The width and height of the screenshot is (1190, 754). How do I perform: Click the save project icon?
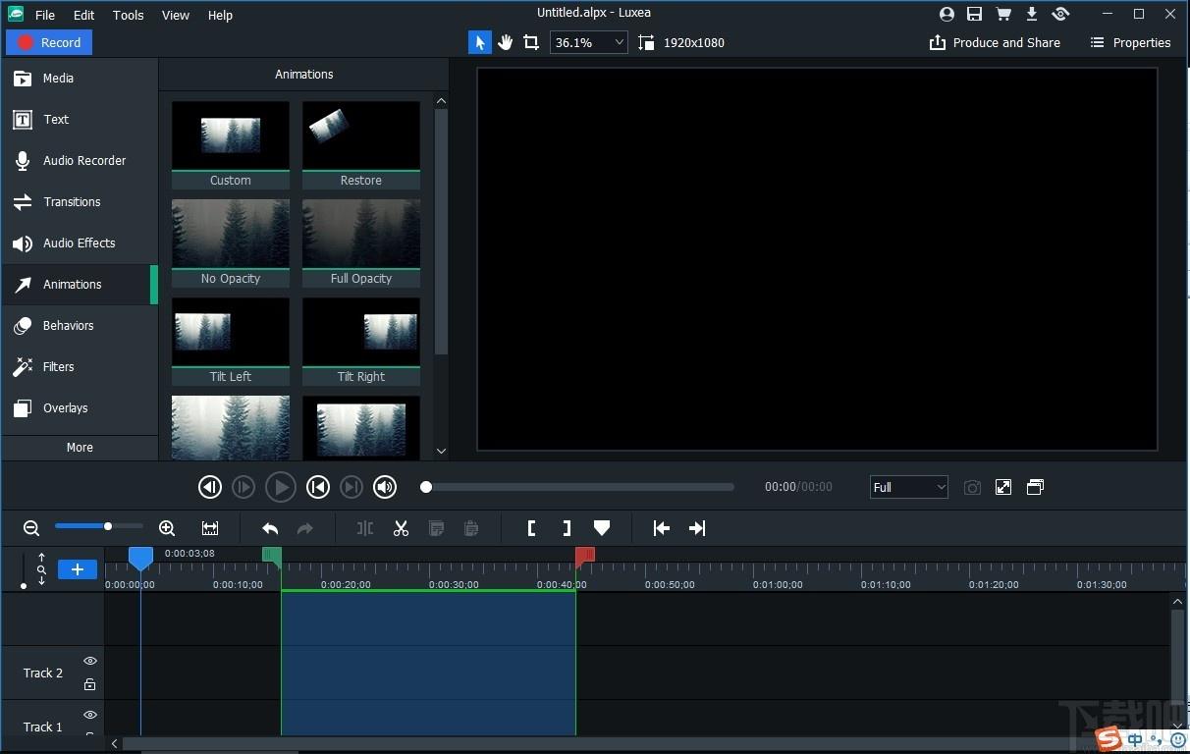(974, 14)
